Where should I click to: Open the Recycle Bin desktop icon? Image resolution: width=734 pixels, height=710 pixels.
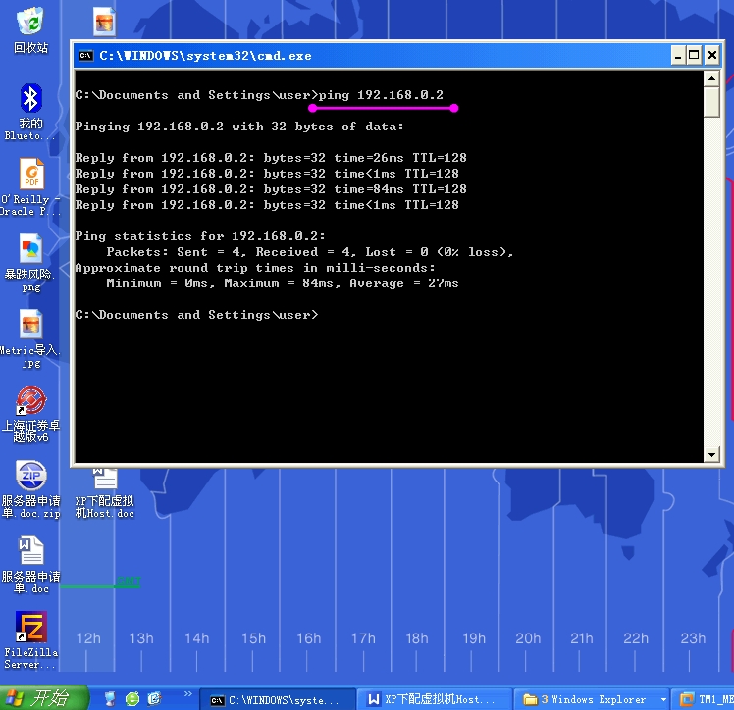pos(30,30)
